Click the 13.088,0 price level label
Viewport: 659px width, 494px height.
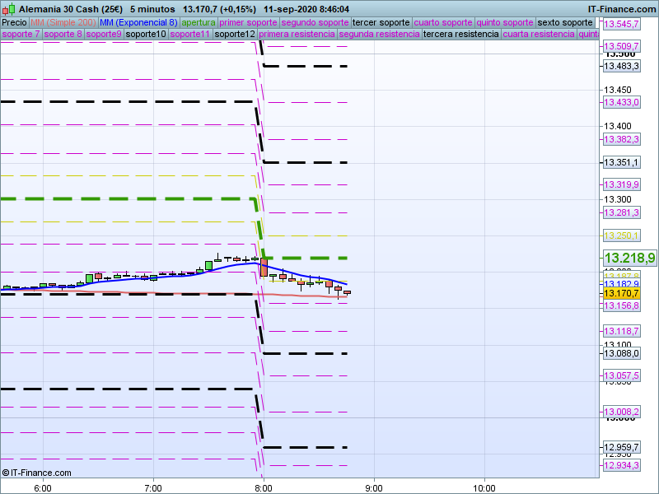pyautogui.click(x=621, y=353)
